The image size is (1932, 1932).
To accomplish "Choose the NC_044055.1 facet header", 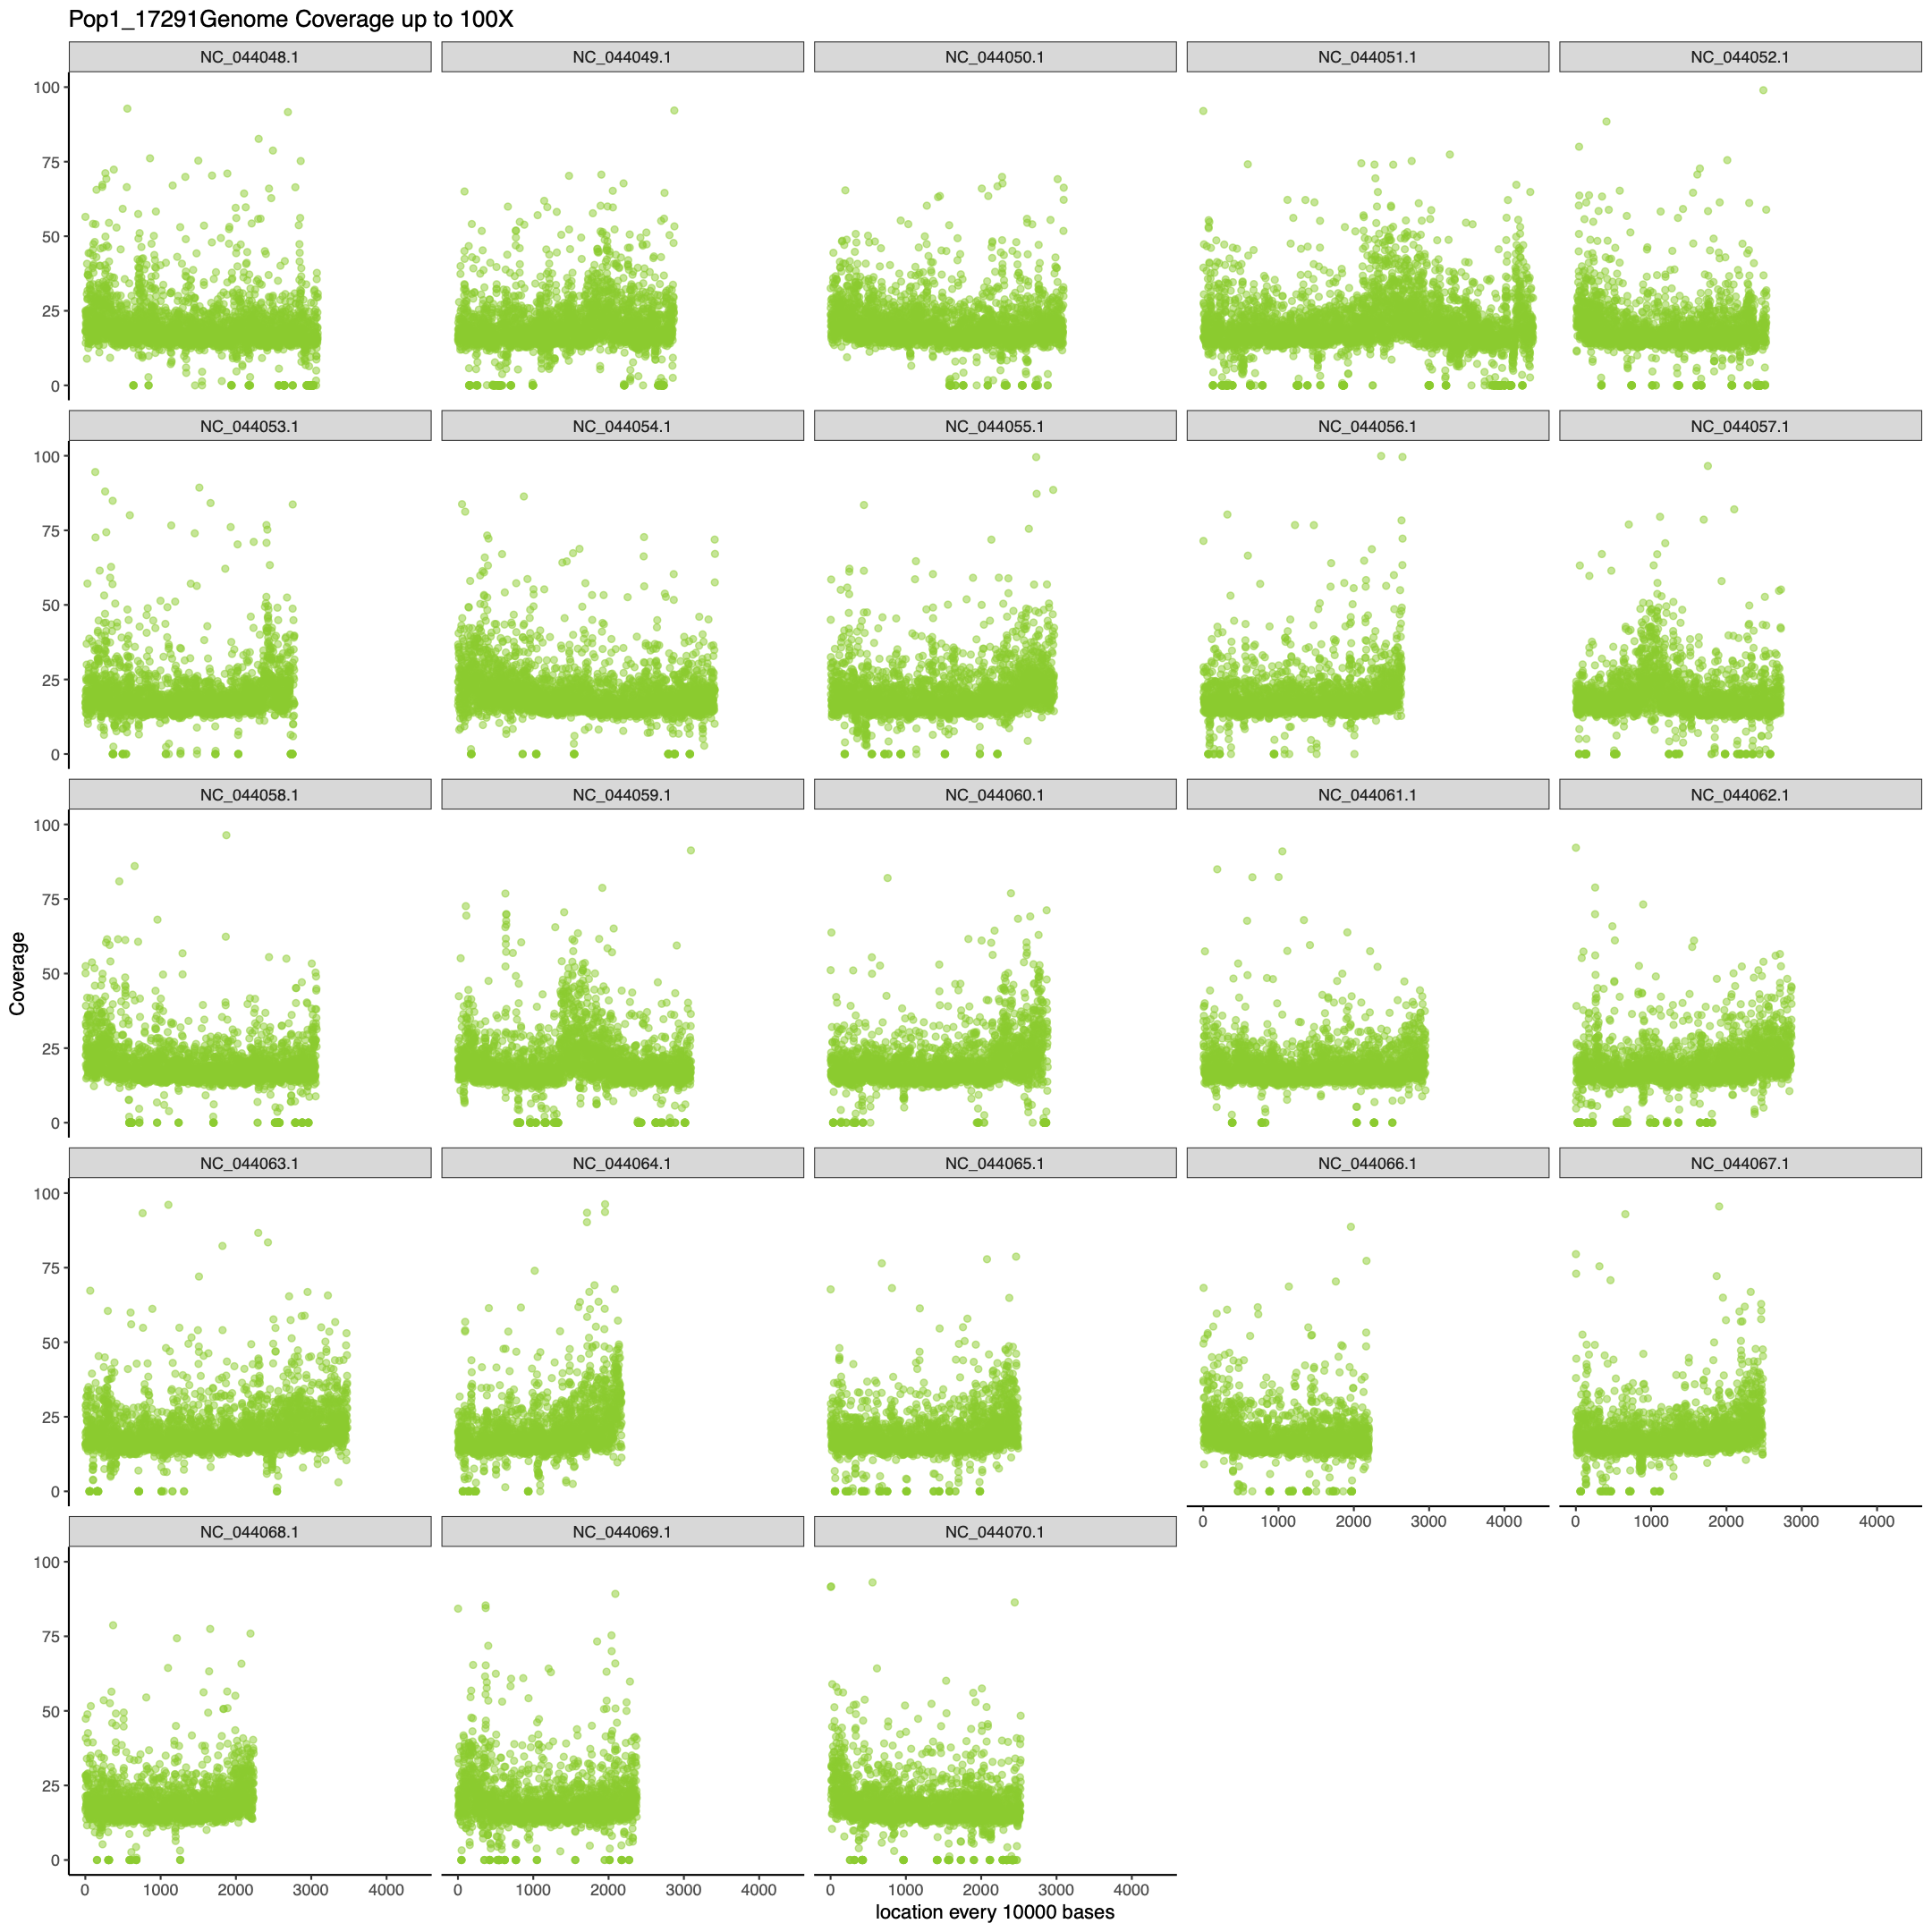I will [x=995, y=426].
